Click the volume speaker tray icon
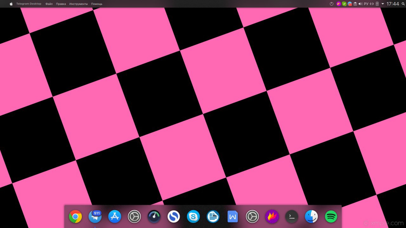406x228 pixels. (360, 4)
